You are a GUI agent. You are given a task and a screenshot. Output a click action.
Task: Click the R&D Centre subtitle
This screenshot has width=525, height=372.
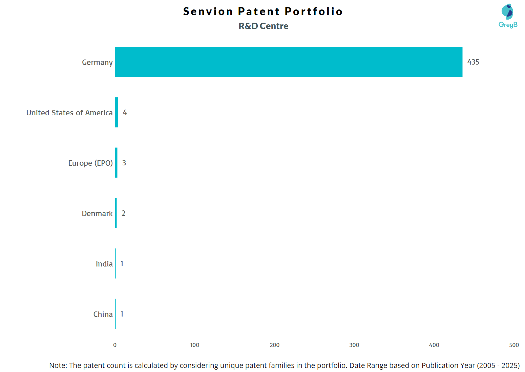pyautogui.click(x=264, y=26)
